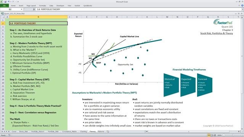Click the Opportunity Set label on chart
Viewport: 244px width, 137px height.
click(x=125, y=64)
